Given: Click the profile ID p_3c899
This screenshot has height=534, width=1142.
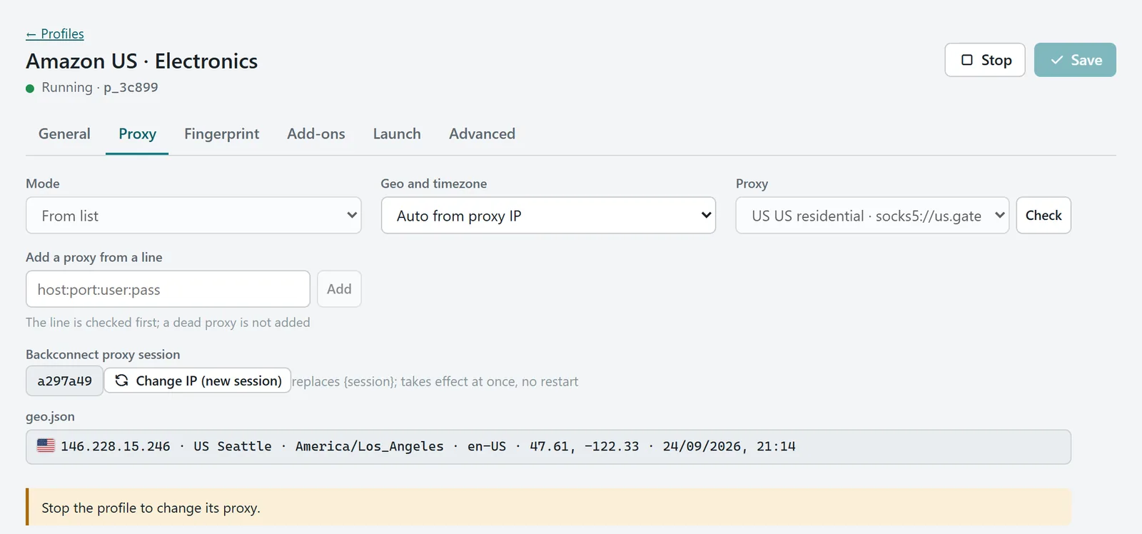Looking at the screenshot, I should tap(131, 87).
